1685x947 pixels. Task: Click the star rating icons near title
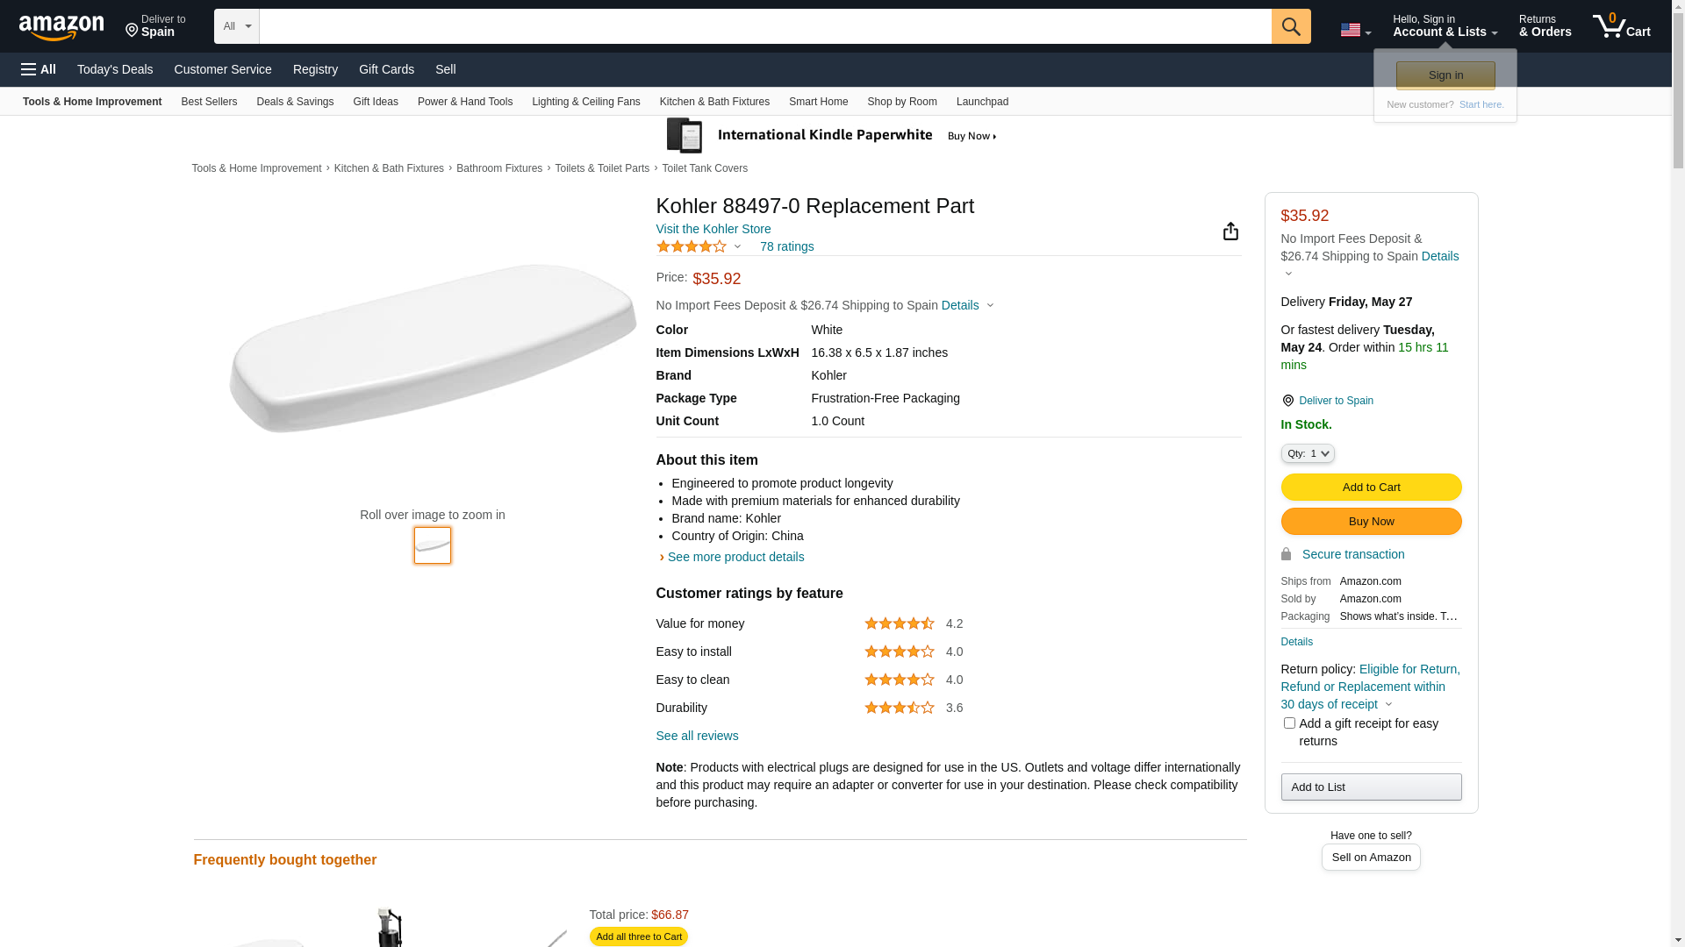[x=692, y=246]
